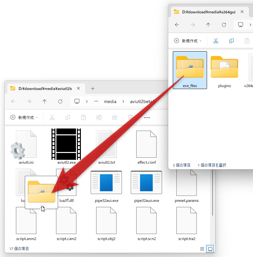The width and height of the screenshot is (253, 257).
Task: Select aviutl2.txt file
Action: [107, 147]
